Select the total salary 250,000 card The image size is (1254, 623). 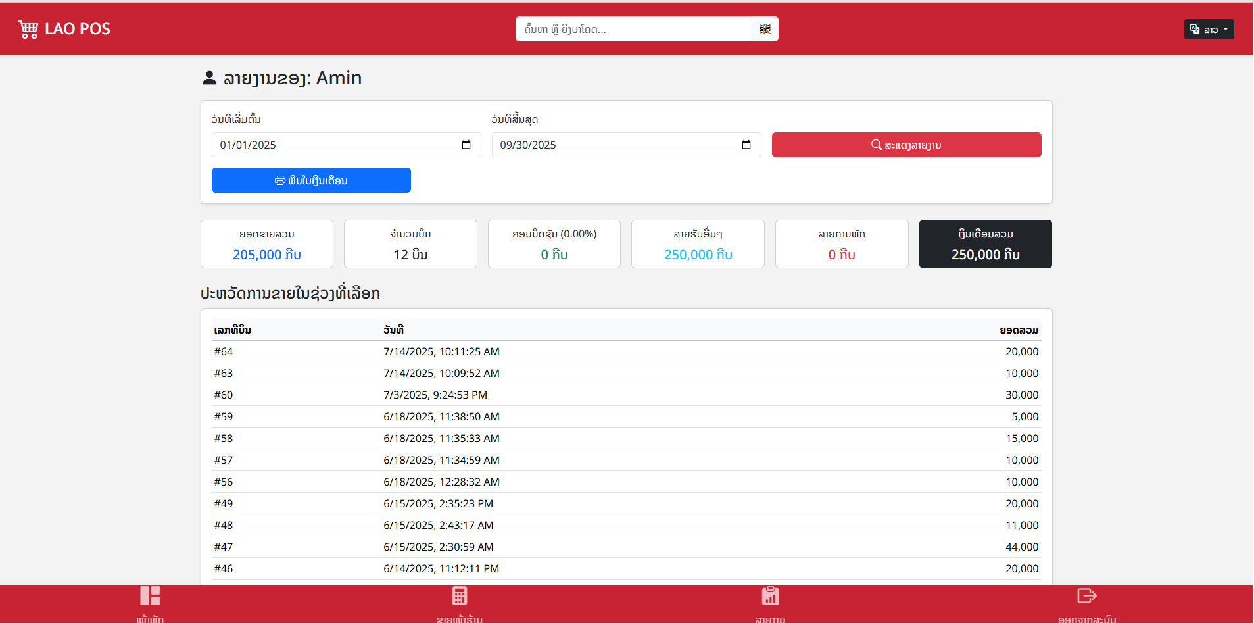pos(985,244)
